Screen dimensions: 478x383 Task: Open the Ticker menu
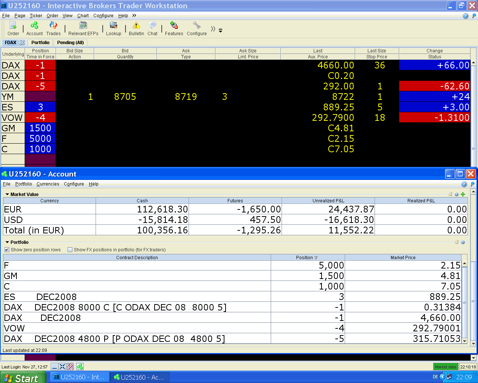[36, 16]
